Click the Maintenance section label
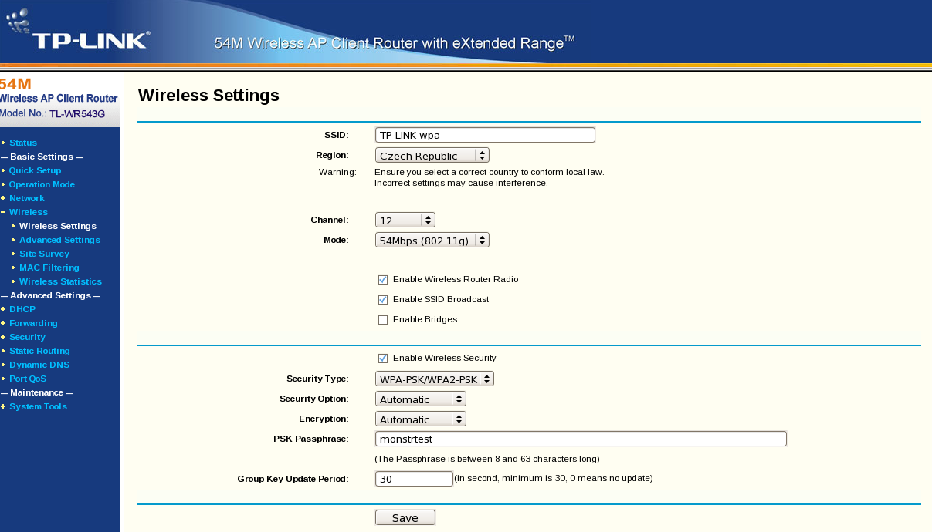Image resolution: width=932 pixels, height=532 pixels. pyautogui.click(x=37, y=392)
